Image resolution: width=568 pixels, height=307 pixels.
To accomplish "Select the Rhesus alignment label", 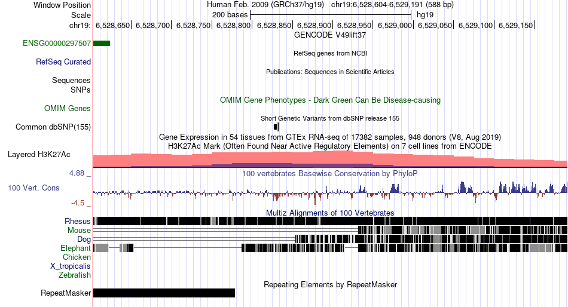I will [78, 221].
